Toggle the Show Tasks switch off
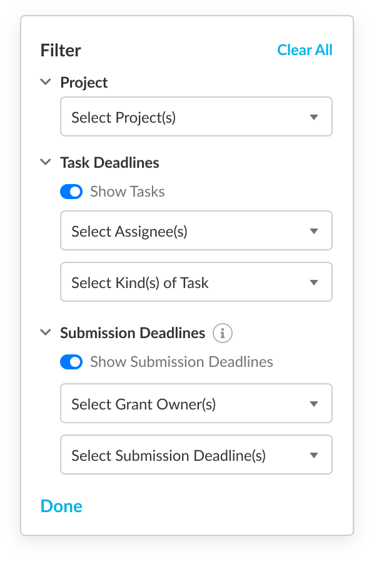 [x=71, y=192]
